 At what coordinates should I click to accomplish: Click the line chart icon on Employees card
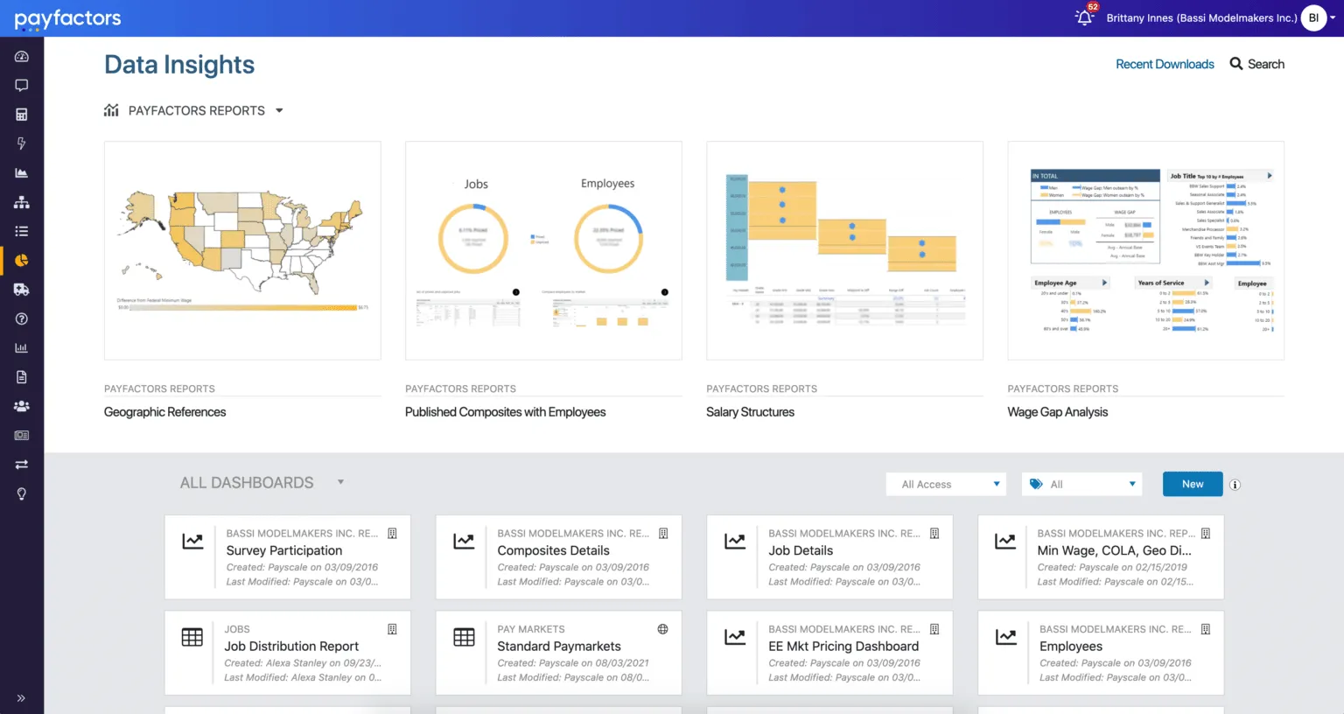(x=1006, y=637)
